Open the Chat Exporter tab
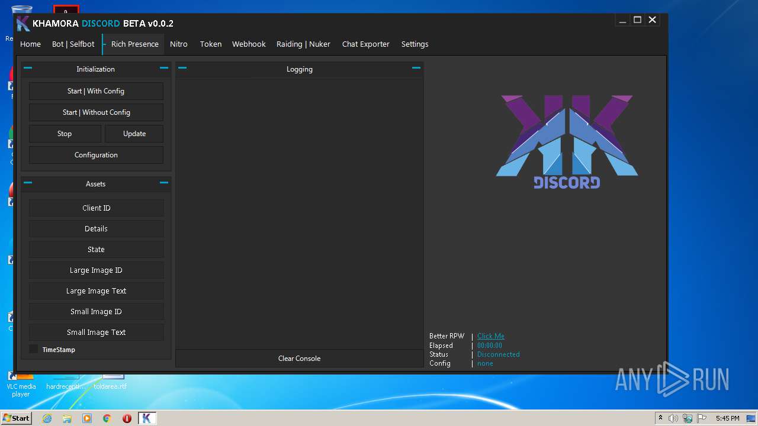758x426 pixels. pos(366,44)
